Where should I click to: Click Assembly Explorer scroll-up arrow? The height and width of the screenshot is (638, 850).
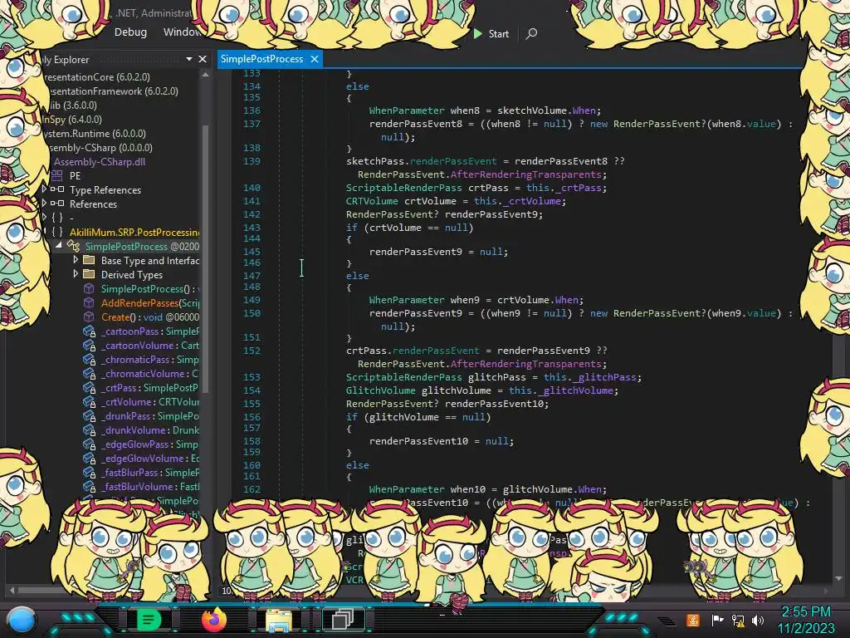pyautogui.click(x=205, y=75)
